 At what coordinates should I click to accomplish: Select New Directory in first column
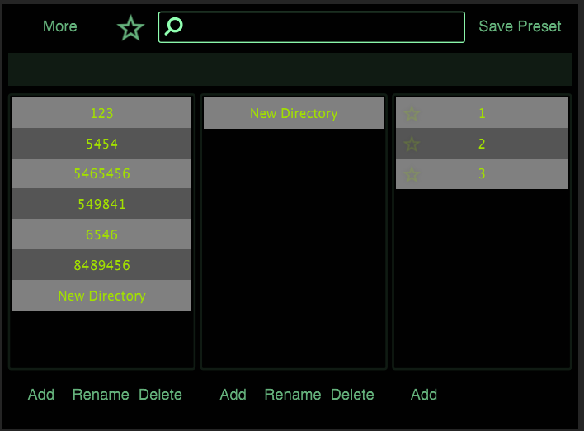coord(101,296)
